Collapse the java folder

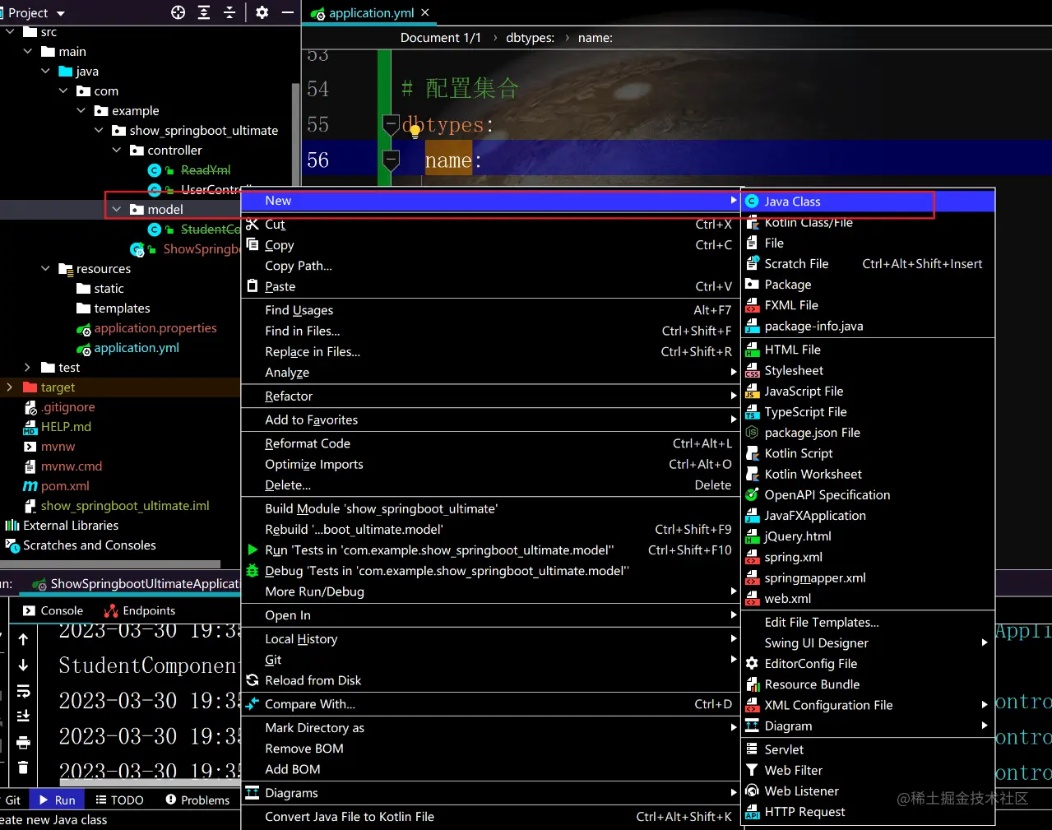(46, 71)
